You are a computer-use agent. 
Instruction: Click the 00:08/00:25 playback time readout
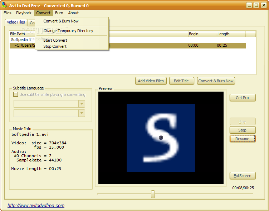(x=243, y=188)
